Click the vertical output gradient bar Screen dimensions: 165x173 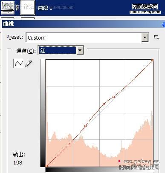(x=43, y=113)
